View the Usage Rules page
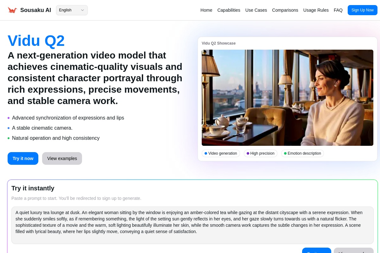 (316, 10)
